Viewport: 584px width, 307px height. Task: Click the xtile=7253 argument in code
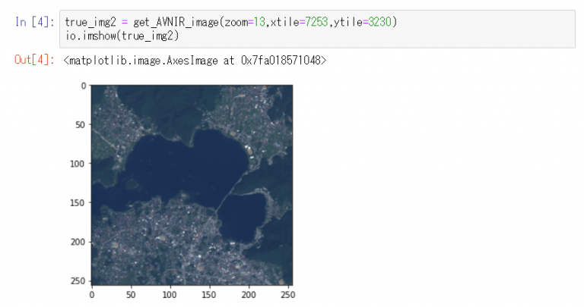pyautogui.click(x=299, y=22)
